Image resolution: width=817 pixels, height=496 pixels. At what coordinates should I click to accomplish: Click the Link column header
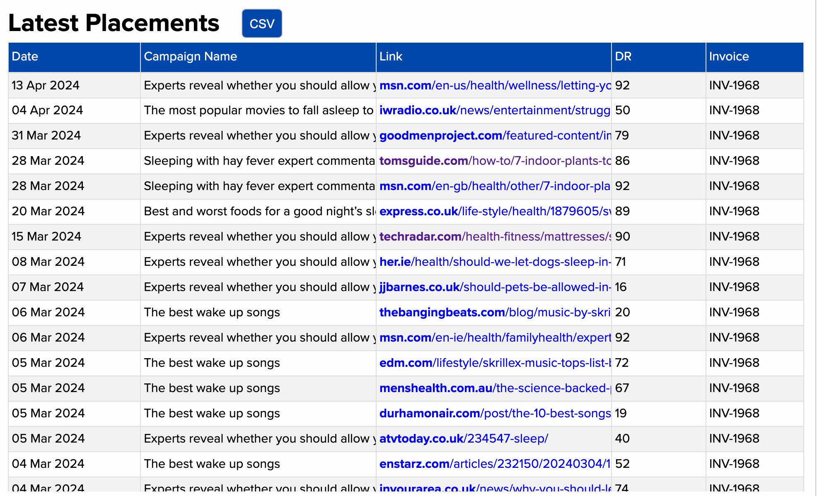coord(494,57)
